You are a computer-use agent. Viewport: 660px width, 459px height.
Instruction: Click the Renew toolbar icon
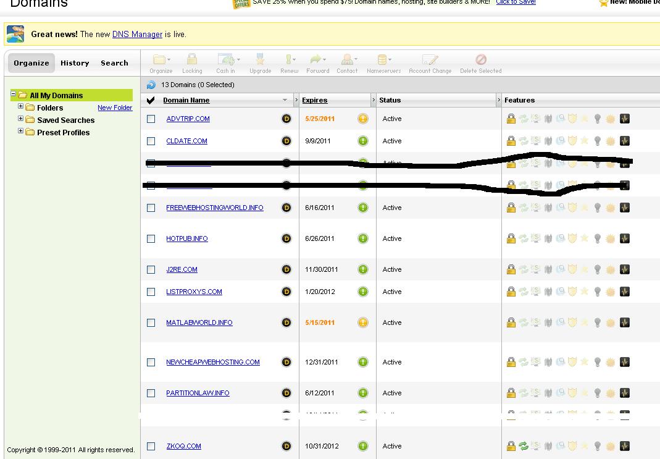pos(289,61)
